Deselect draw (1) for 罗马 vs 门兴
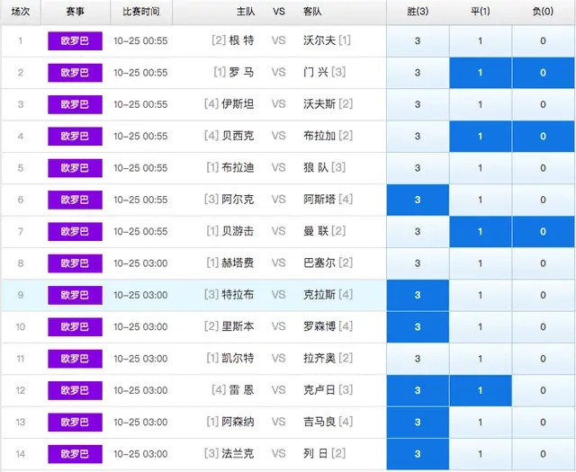 481,73
